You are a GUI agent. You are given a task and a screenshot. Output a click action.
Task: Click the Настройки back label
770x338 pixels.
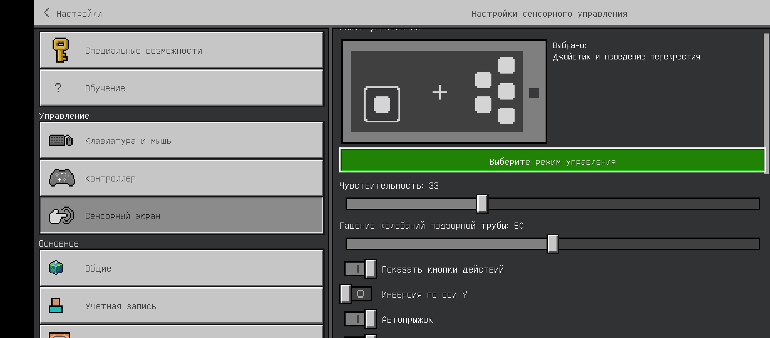coord(79,14)
